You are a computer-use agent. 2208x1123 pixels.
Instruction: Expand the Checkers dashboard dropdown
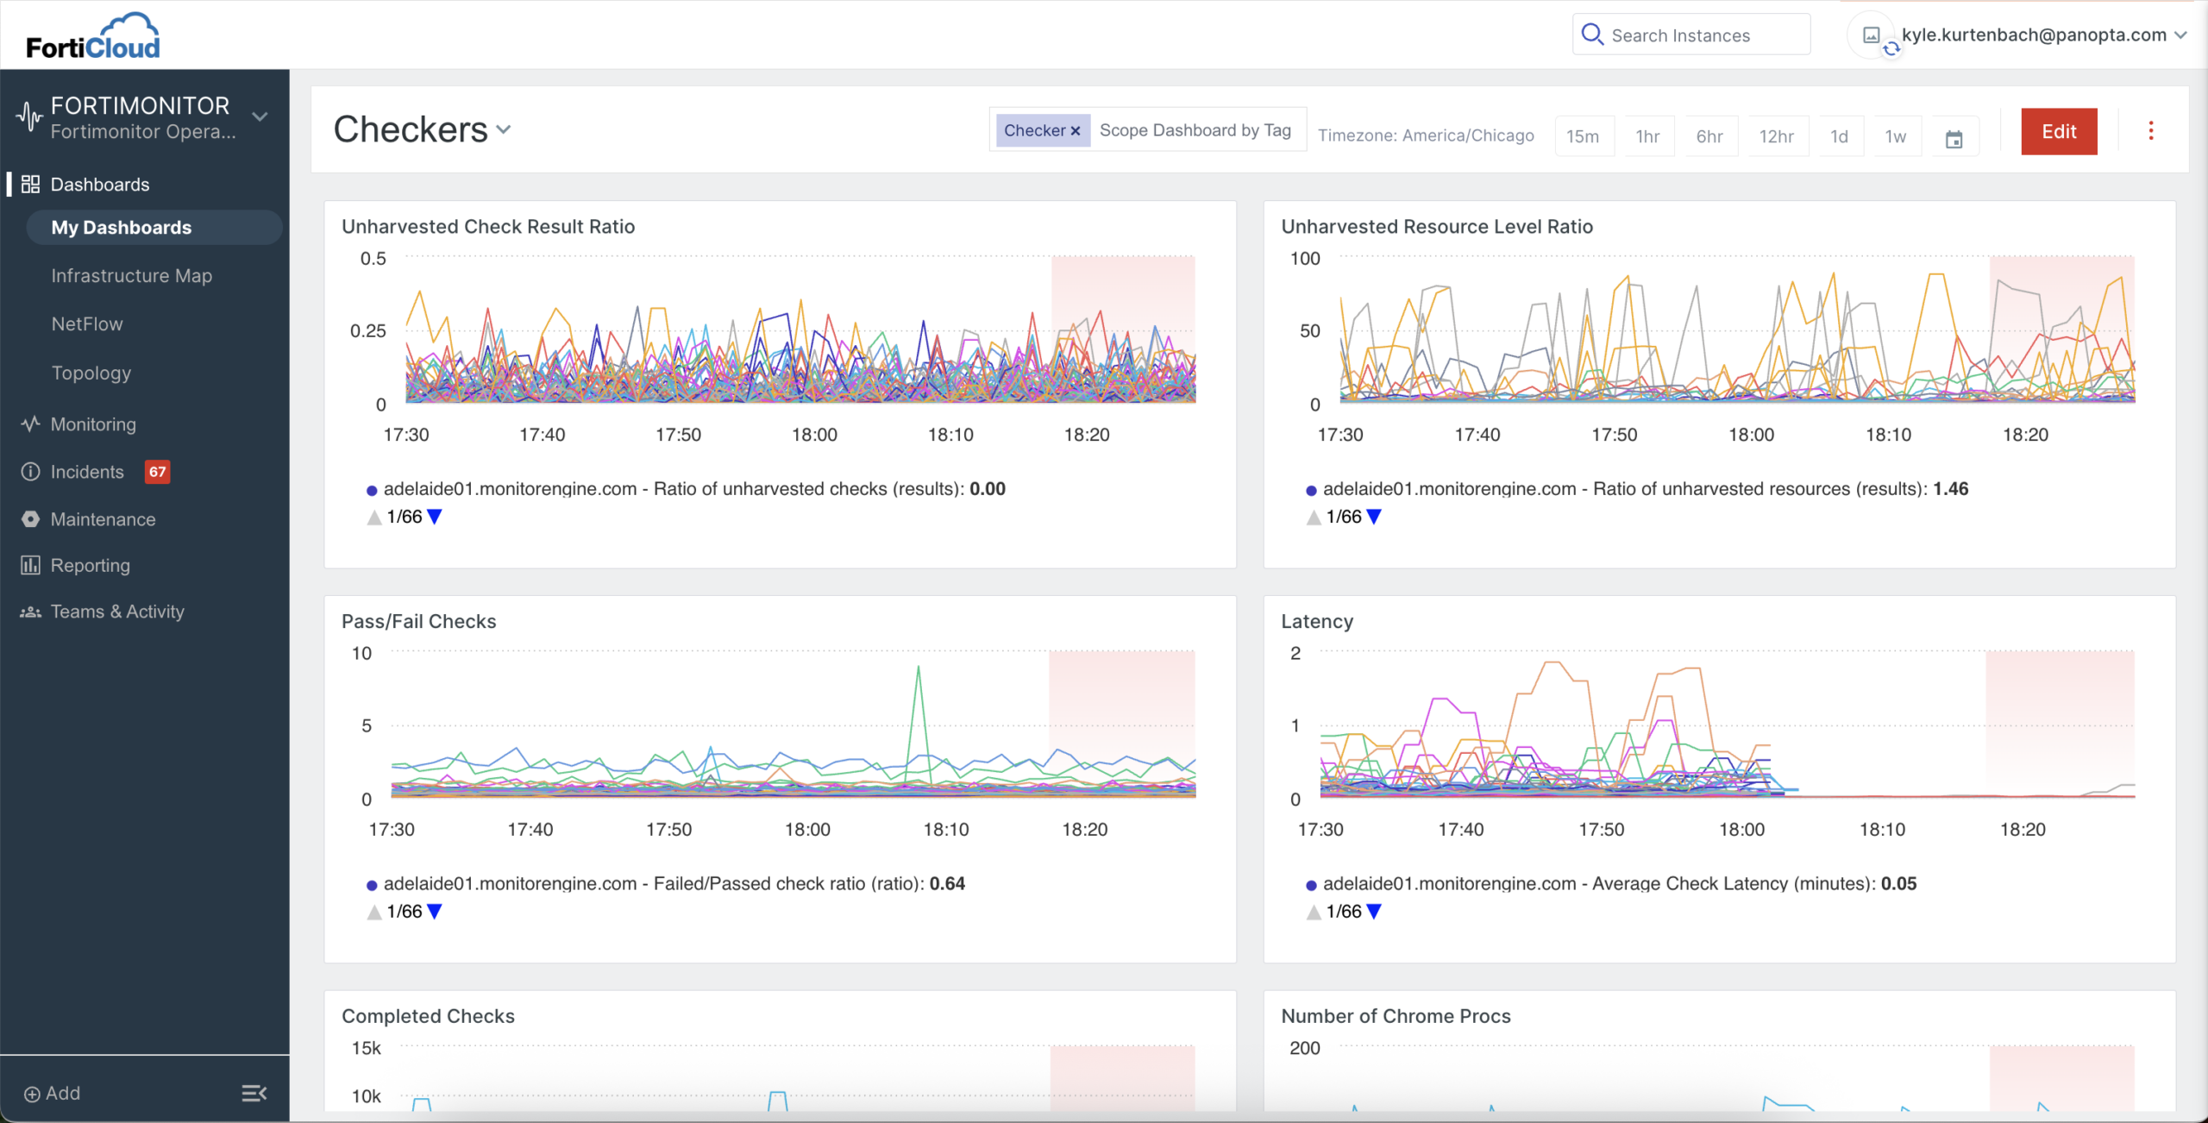(504, 130)
